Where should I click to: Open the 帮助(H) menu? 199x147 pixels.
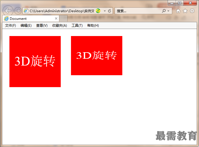click(x=93, y=26)
